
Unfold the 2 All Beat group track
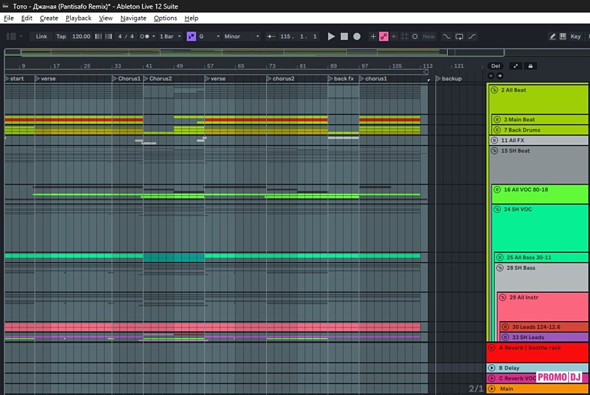tap(495, 90)
